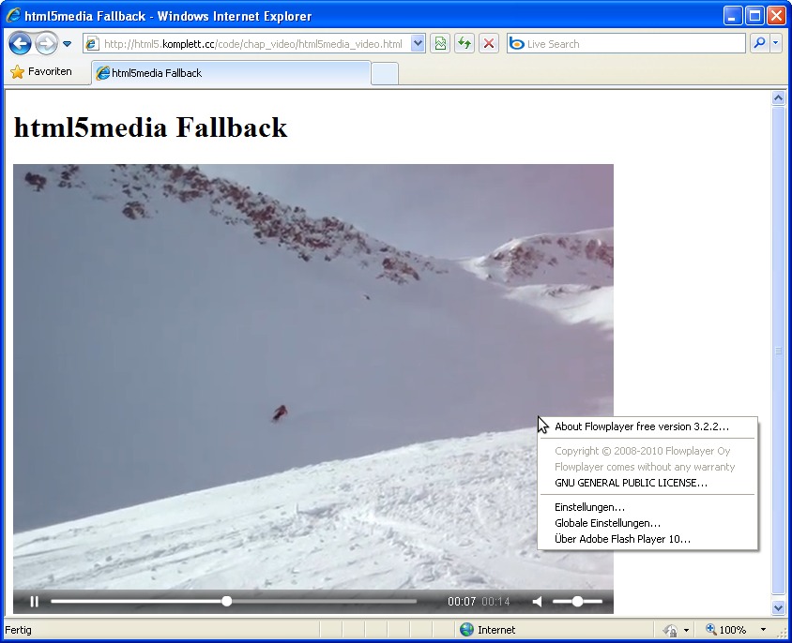Open the Favoriten star button
Viewport: 792px width, 643px height.
tap(41, 72)
